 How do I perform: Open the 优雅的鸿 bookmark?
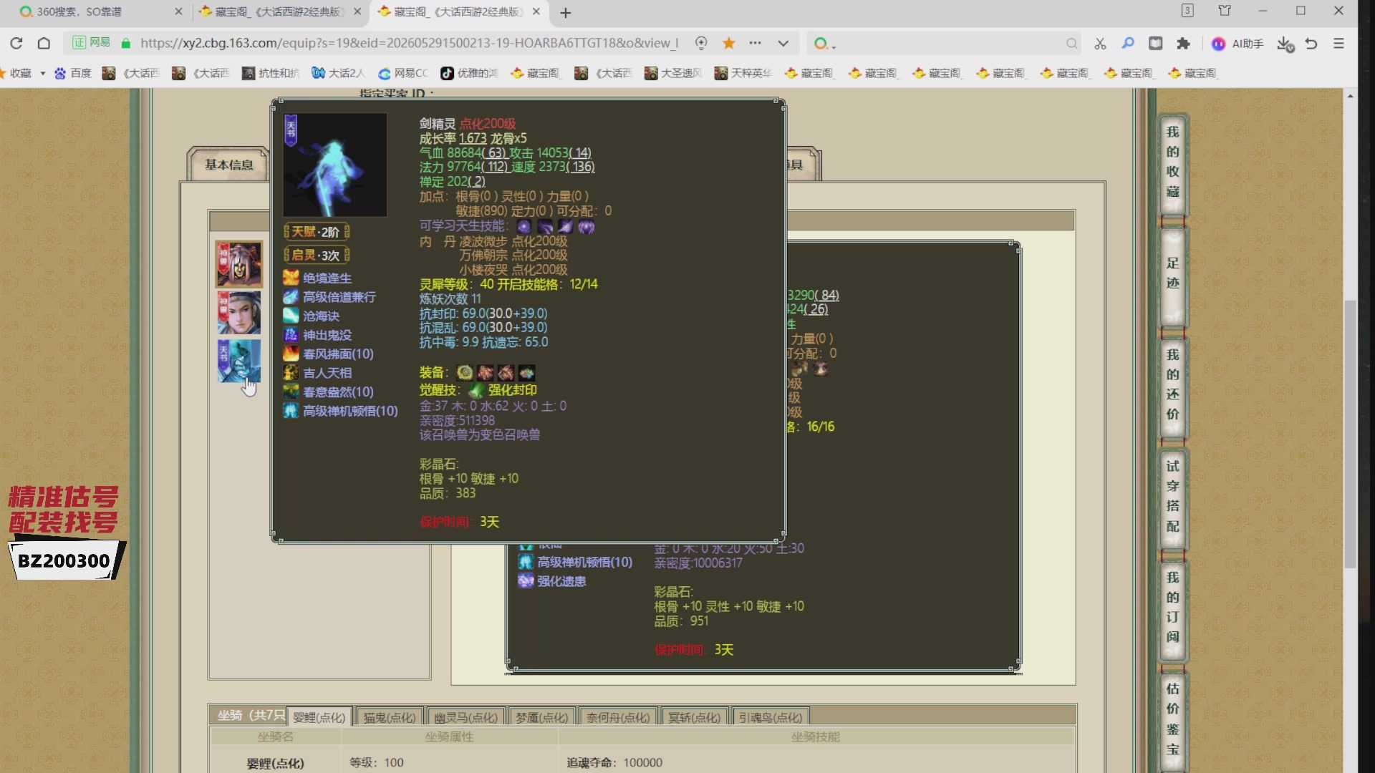pos(468,73)
